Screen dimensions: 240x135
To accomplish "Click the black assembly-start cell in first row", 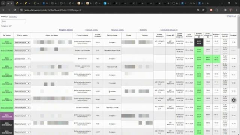I will [x=199, y=42].
